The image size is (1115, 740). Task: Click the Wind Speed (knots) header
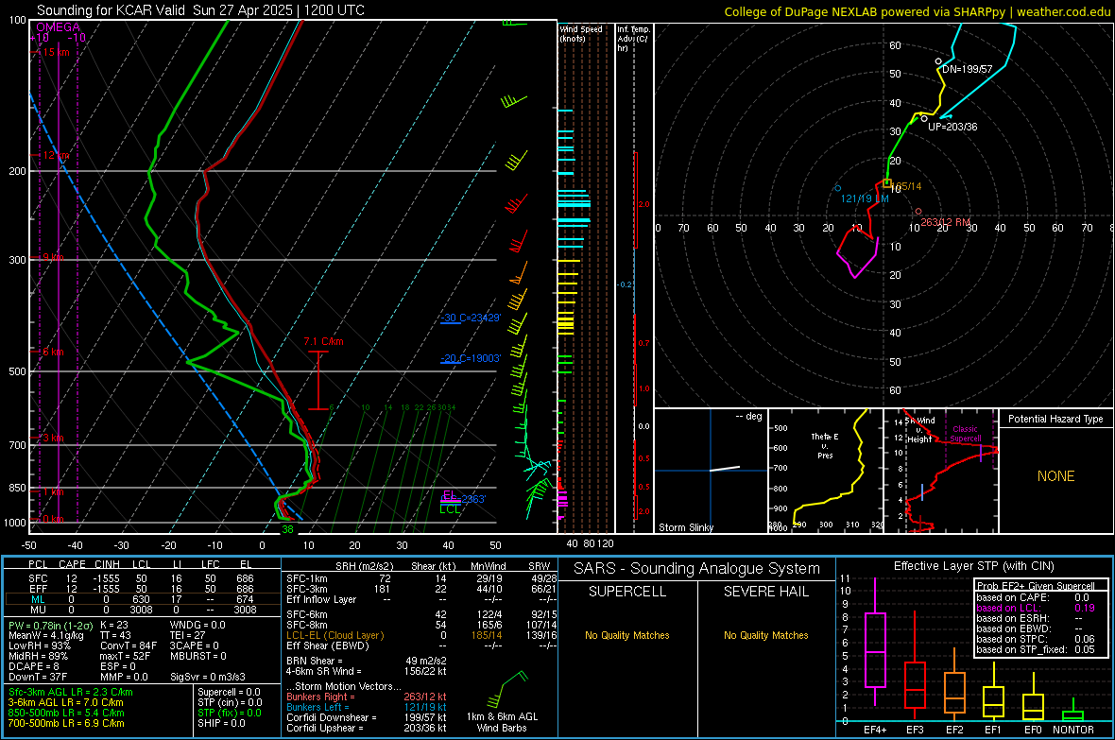[x=580, y=33]
